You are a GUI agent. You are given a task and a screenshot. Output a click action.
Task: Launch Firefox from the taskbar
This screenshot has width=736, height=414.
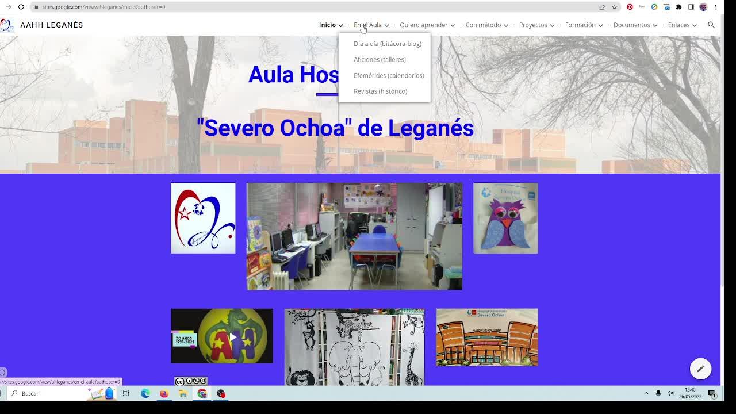[164, 393]
